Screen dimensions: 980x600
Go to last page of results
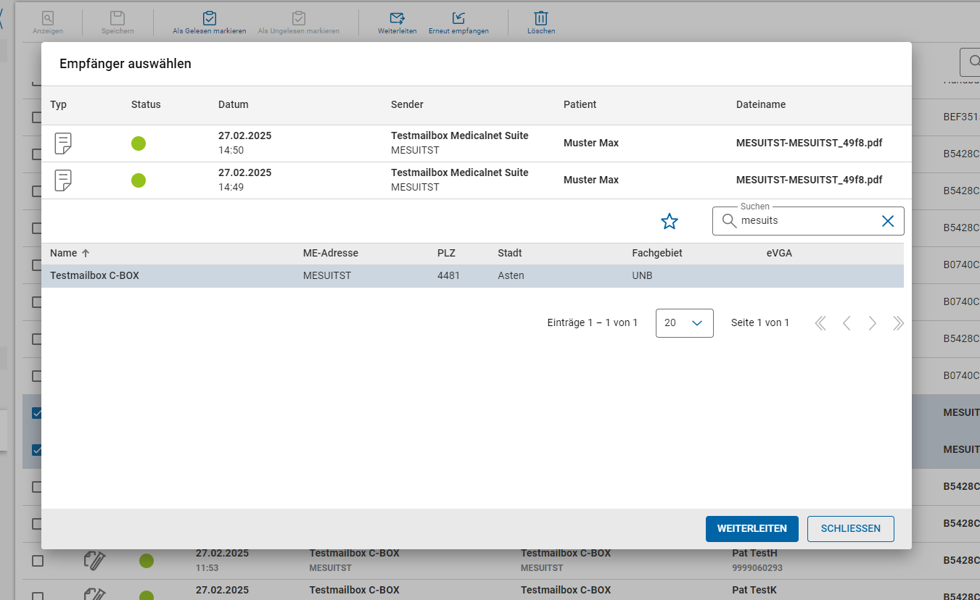898,323
